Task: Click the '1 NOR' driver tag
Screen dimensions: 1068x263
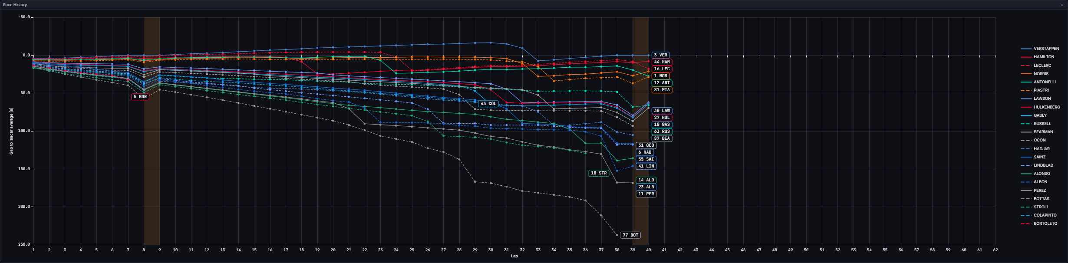Action: [x=660, y=76]
